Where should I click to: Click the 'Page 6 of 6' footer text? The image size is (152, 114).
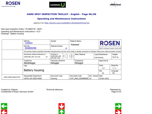(x=116, y=92)
